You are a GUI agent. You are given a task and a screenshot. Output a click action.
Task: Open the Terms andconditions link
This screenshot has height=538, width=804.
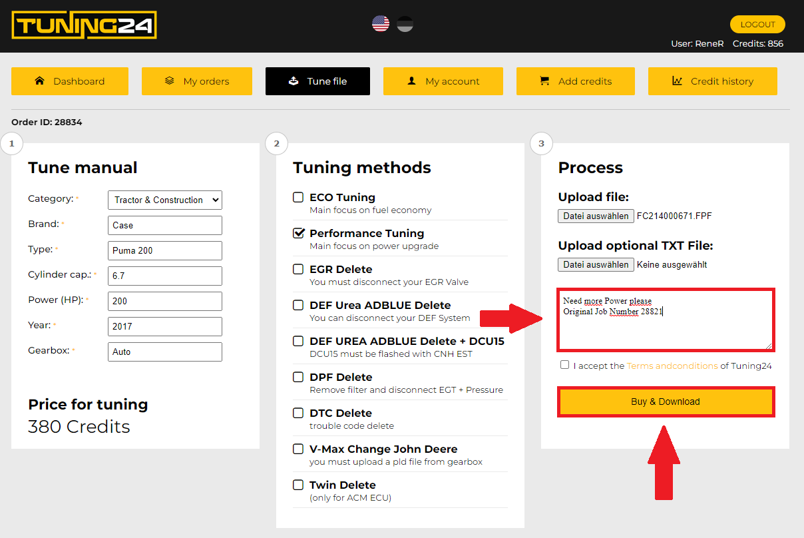click(672, 366)
